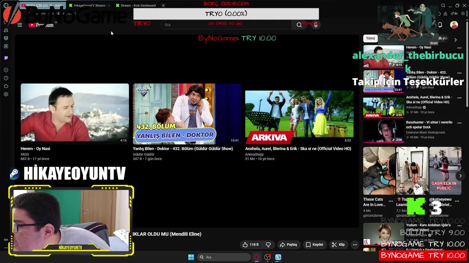Open options dots for Herem - Oy Nasi sidebar video
The width and height of the screenshot is (469, 263).
point(459,48)
